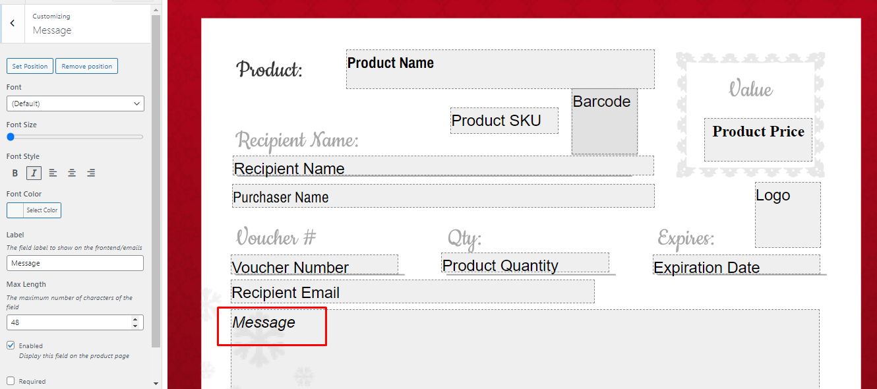Decrease Max Length with down stepper arrow
Image resolution: width=877 pixels, height=389 pixels.
pyautogui.click(x=135, y=326)
